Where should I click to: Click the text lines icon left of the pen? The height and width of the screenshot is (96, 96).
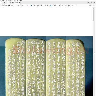coord(59,6)
